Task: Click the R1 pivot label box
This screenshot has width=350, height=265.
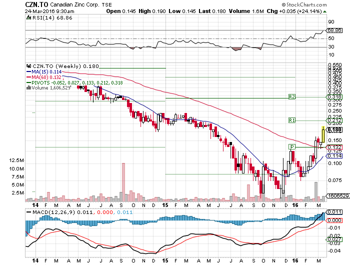Action: 292,120
